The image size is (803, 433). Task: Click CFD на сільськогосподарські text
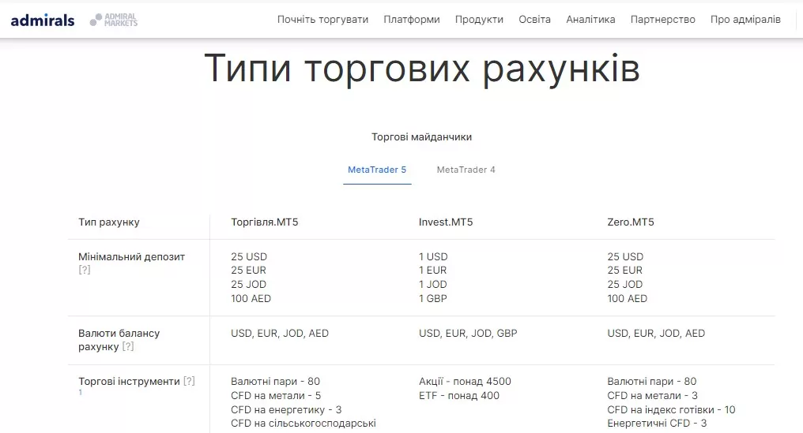pos(303,424)
